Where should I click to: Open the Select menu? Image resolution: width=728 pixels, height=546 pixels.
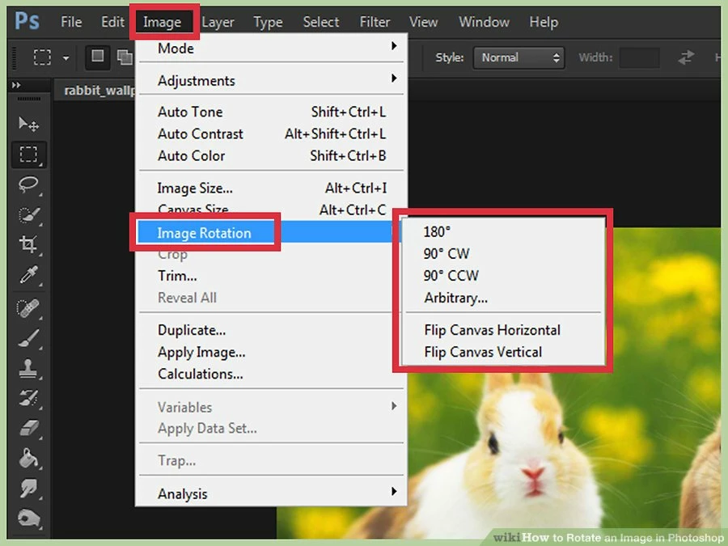(321, 22)
